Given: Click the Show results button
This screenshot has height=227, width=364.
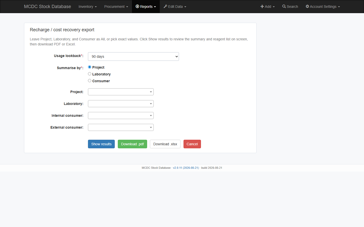Looking at the screenshot, I should [x=101, y=144].
